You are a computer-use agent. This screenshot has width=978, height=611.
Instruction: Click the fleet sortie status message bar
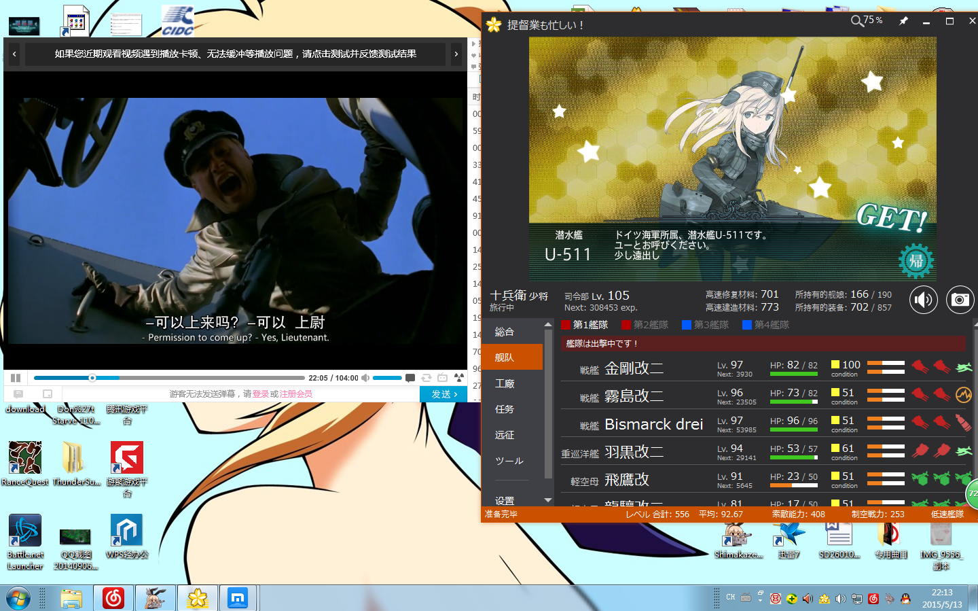(763, 343)
